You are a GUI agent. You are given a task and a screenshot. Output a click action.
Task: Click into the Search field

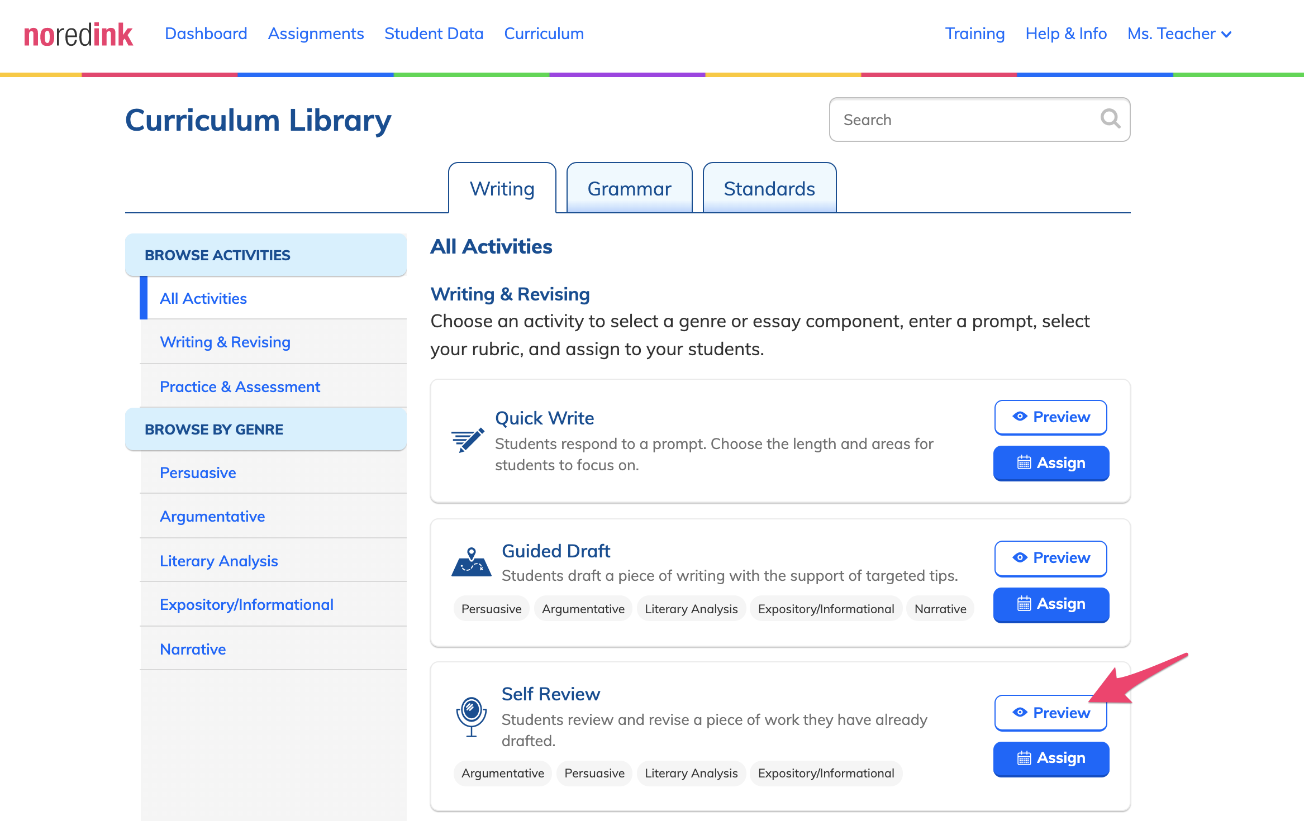point(979,120)
